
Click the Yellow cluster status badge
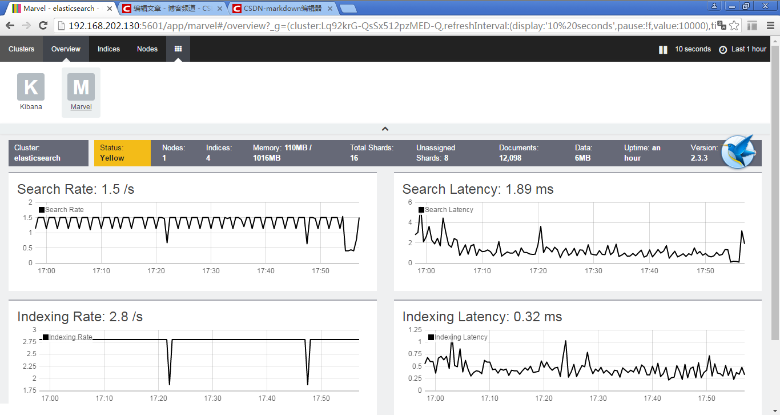122,153
